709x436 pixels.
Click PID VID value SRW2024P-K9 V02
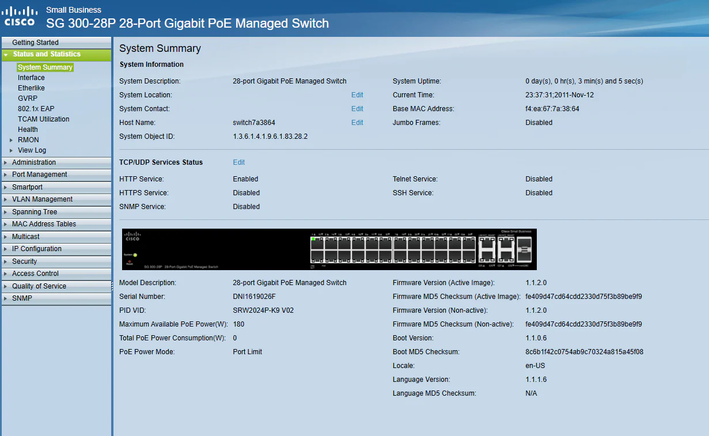[263, 310]
